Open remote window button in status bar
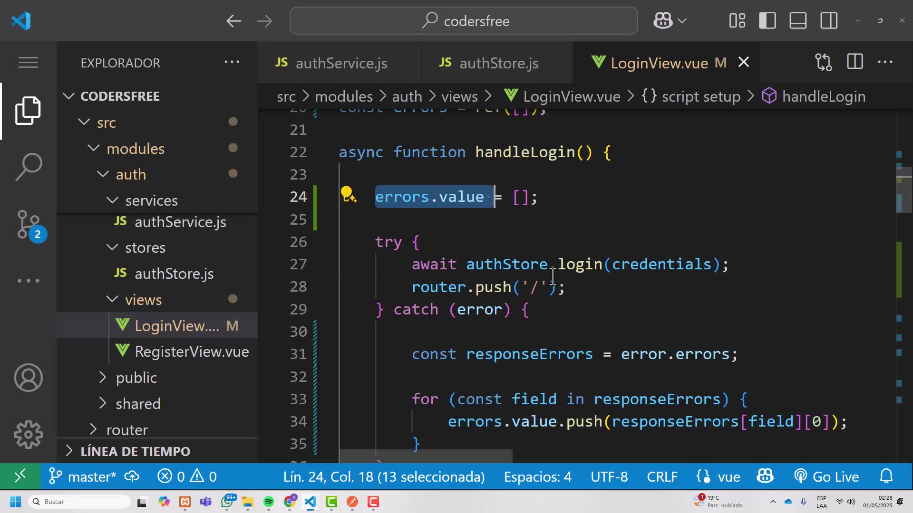The image size is (913, 513). (20, 476)
